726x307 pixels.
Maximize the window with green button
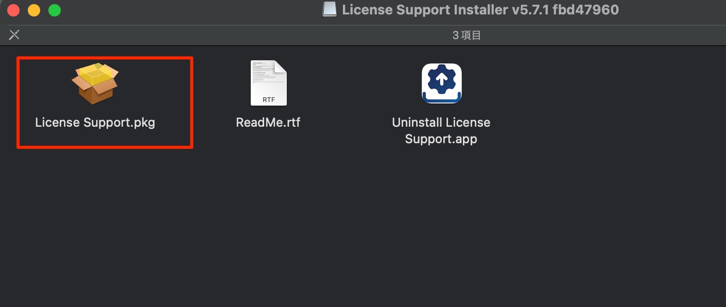[x=54, y=10]
